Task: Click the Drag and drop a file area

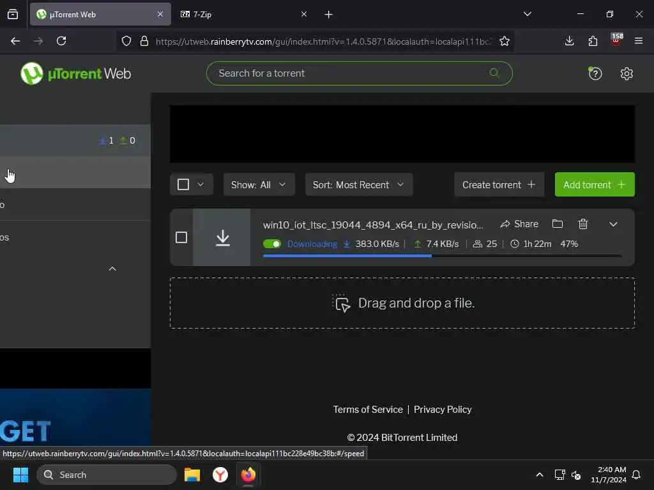Action: pos(402,303)
